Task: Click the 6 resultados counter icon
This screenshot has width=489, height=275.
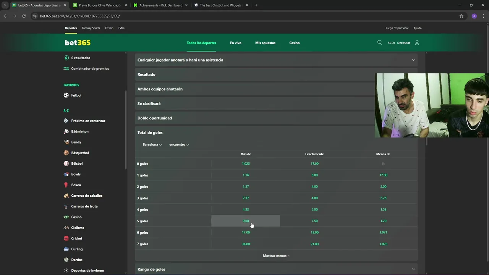Action: 66,58
